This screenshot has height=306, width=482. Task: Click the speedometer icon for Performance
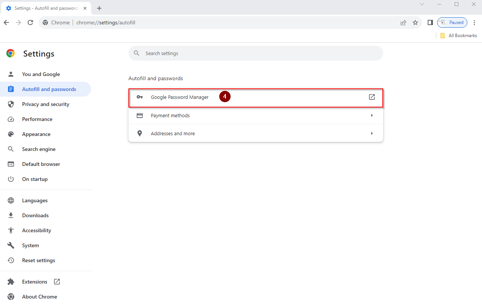[11, 119]
